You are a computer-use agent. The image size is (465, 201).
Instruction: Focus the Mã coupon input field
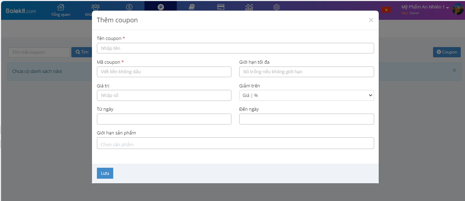pos(164,72)
